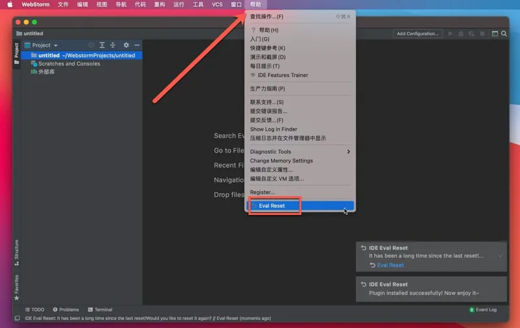Viewport: 520px width, 328px height.
Task: Open the Project view dropdown
Action: pyautogui.click(x=45, y=45)
